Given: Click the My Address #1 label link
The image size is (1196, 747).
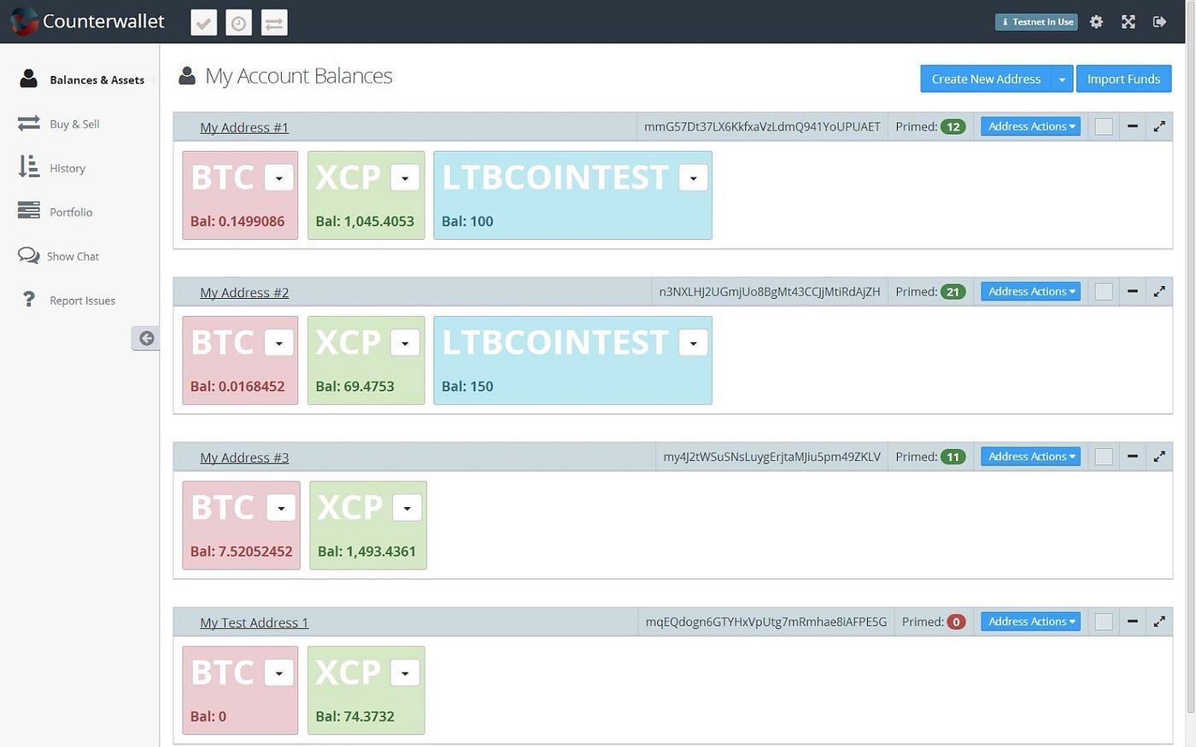Looking at the screenshot, I should pos(244,127).
